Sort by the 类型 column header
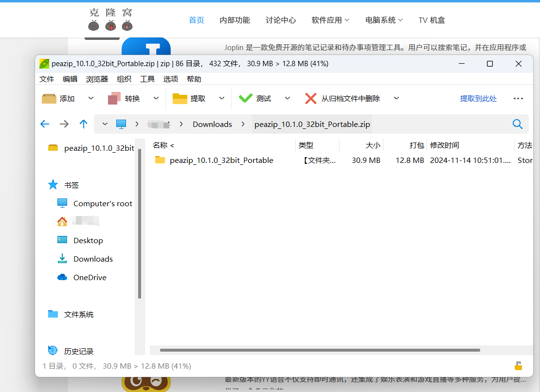Screen dimensions: 540x392 [306, 145]
